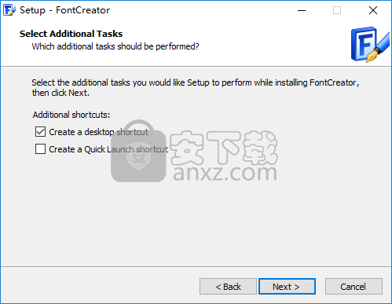Cancel the installation
The height and width of the screenshot is (304, 392).
pyautogui.click(x=354, y=287)
